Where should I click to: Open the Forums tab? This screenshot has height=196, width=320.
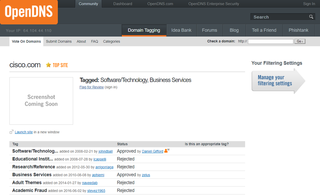[x=209, y=30]
